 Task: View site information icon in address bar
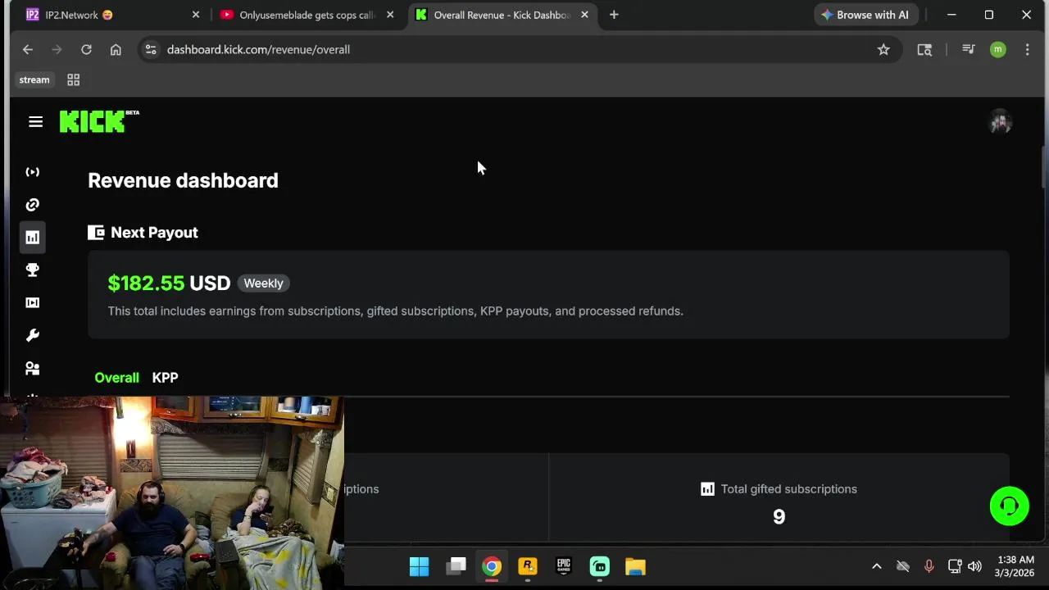tap(150, 50)
